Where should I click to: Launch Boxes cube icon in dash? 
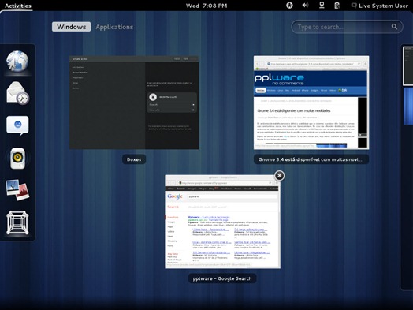(17, 222)
